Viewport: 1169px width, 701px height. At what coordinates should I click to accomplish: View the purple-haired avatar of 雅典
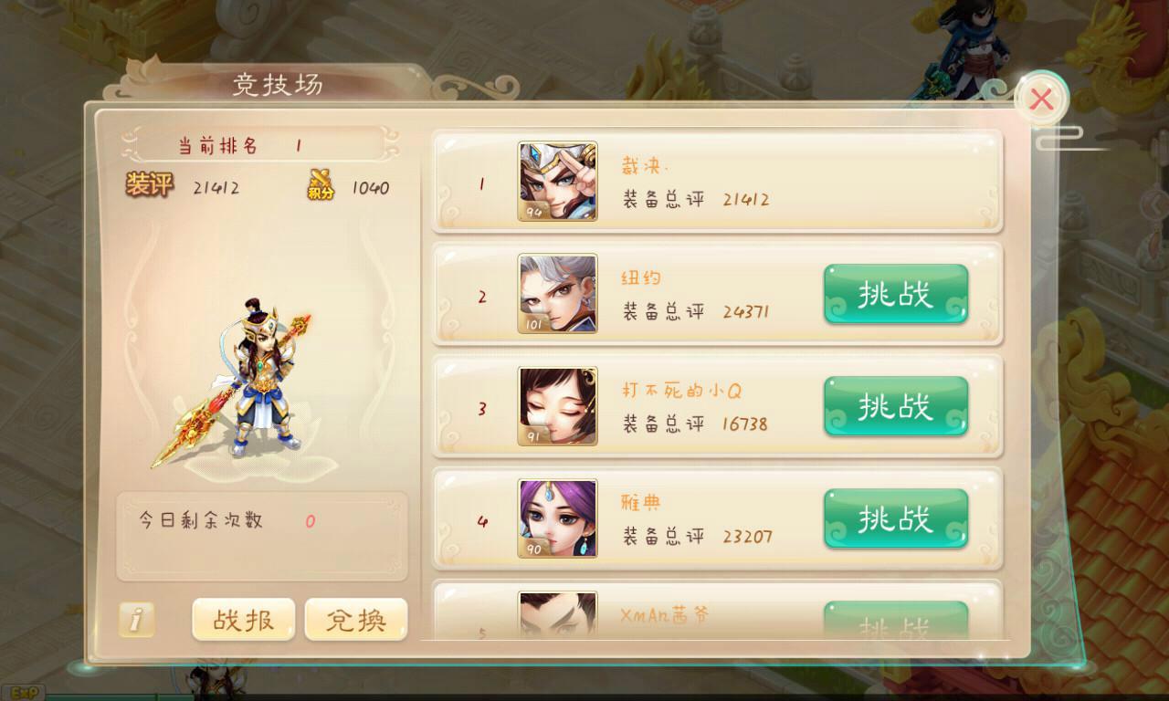pyautogui.click(x=558, y=518)
